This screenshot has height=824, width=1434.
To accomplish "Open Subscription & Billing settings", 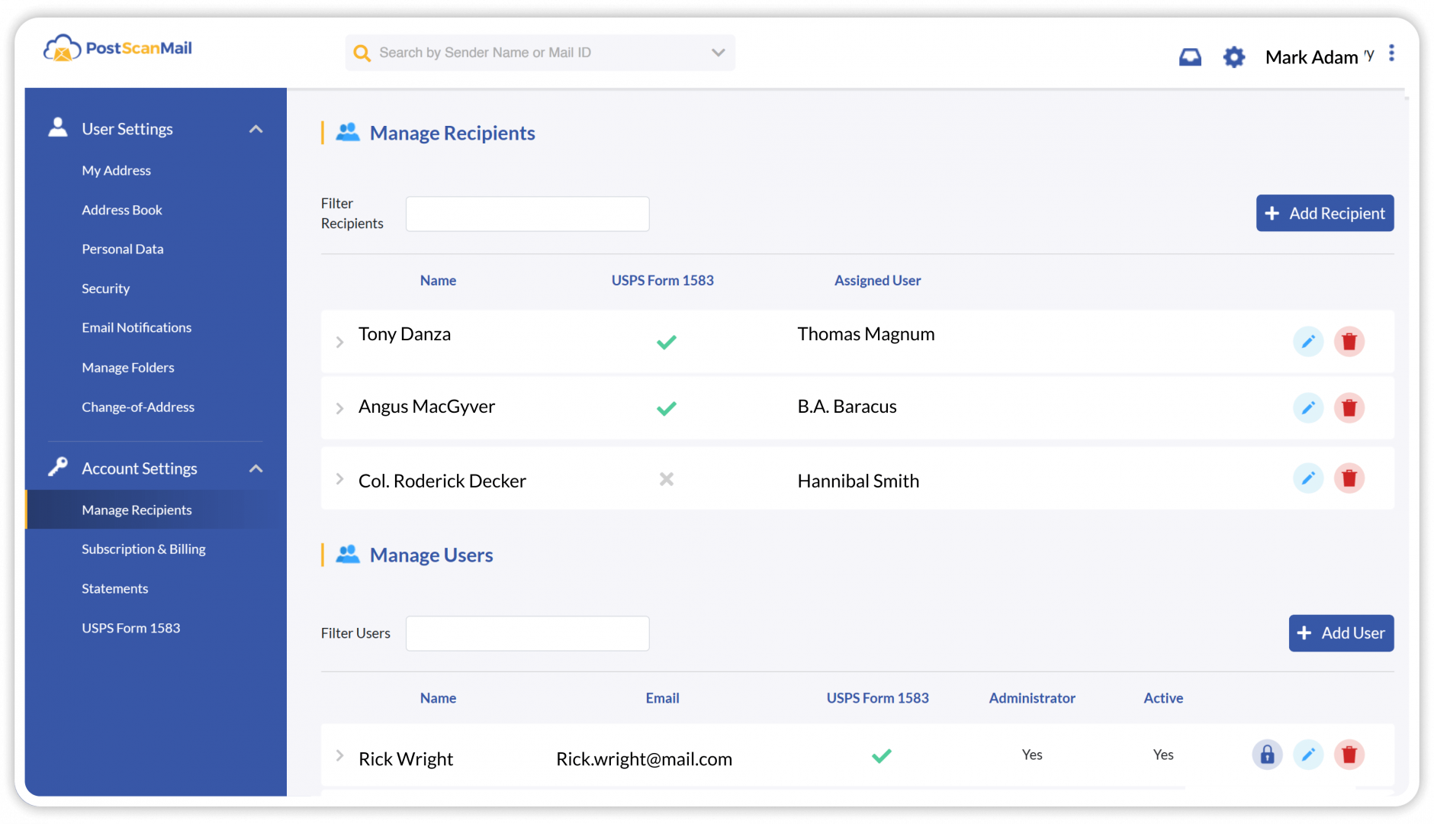I will [x=143, y=549].
